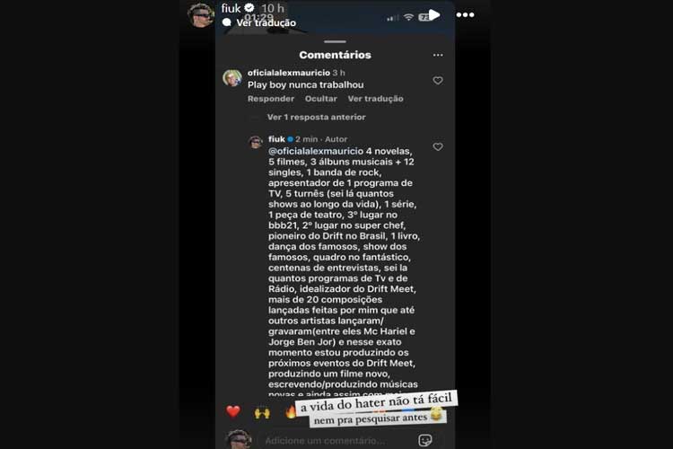Send the fire emoji reaction
This screenshot has width=673, height=449.
(291, 411)
